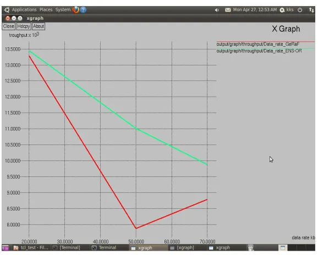
Task: Click the show desktop icon in taskbar
Action: (6, 248)
